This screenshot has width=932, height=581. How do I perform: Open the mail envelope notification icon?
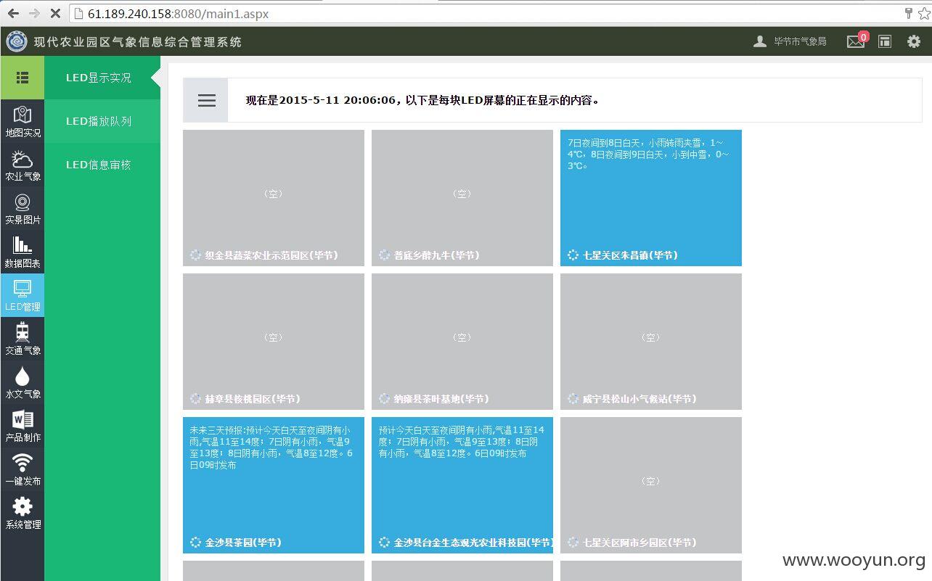click(x=857, y=41)
